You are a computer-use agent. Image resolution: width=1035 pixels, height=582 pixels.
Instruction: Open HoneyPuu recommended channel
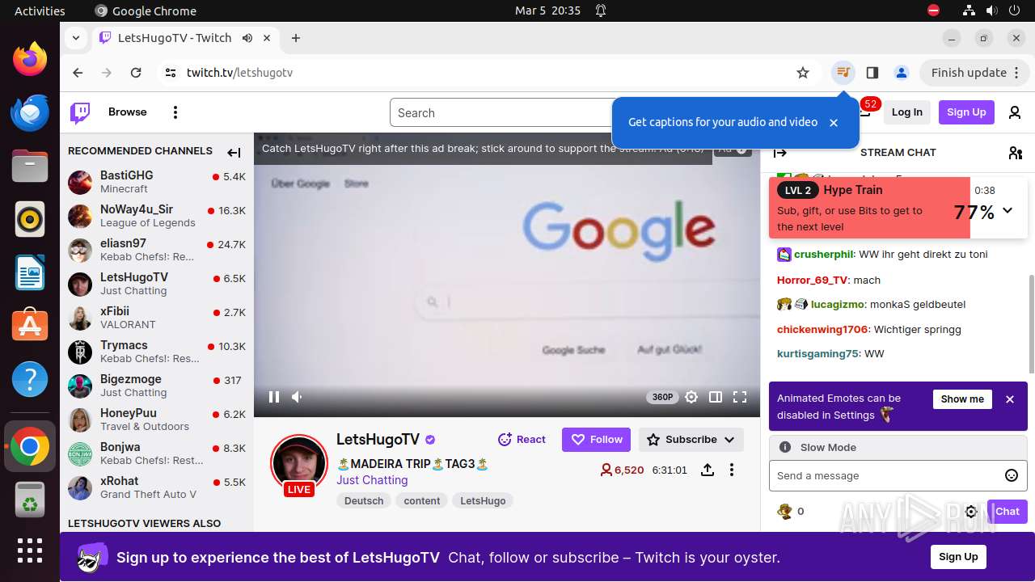[x=157, y=420]
